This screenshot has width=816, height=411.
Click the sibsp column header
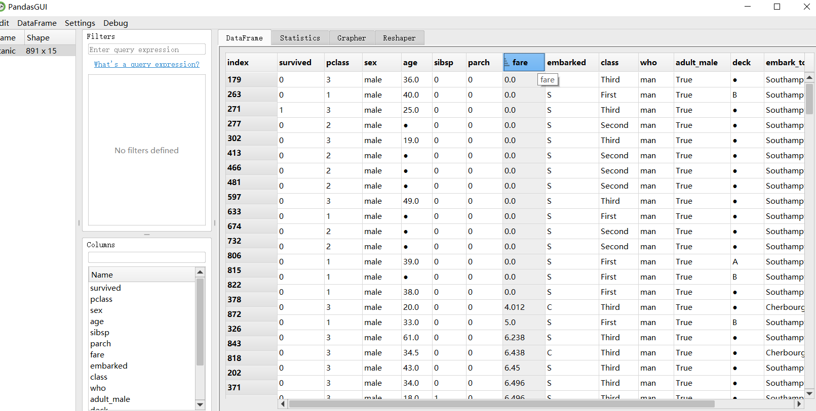click(449, 62)
